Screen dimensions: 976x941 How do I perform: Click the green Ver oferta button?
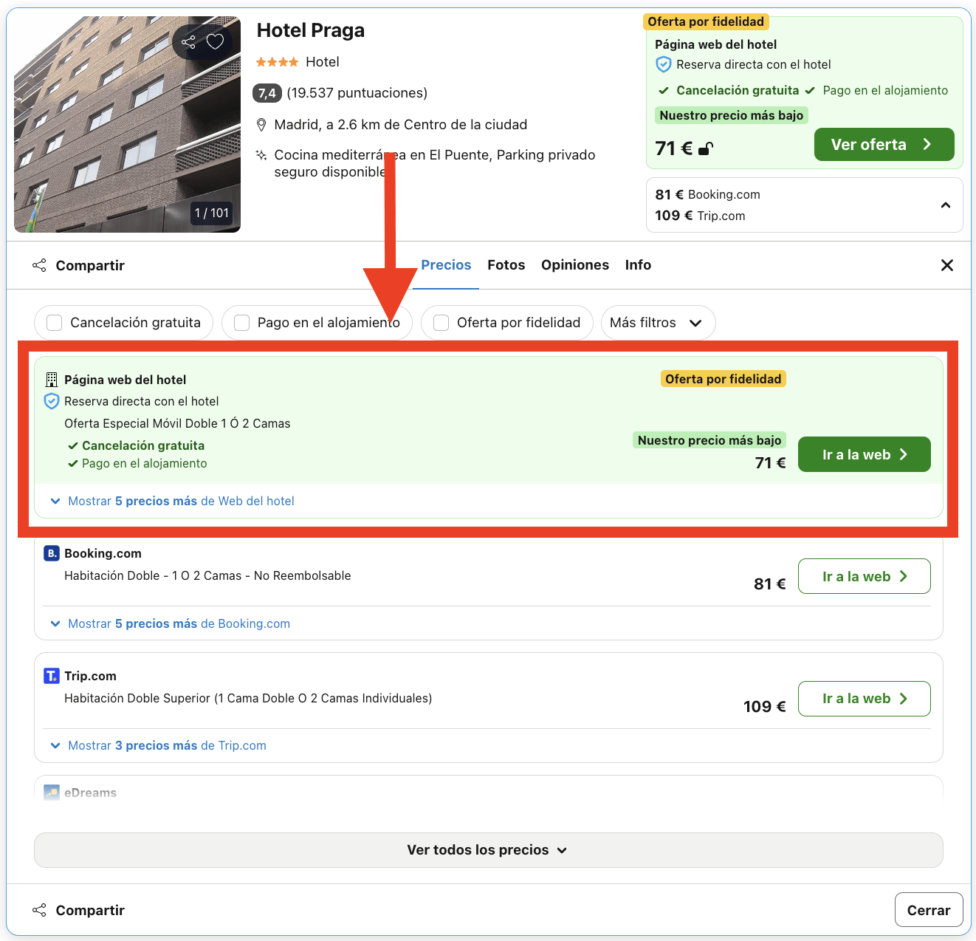pyautogui.click(x=884, y=145)
